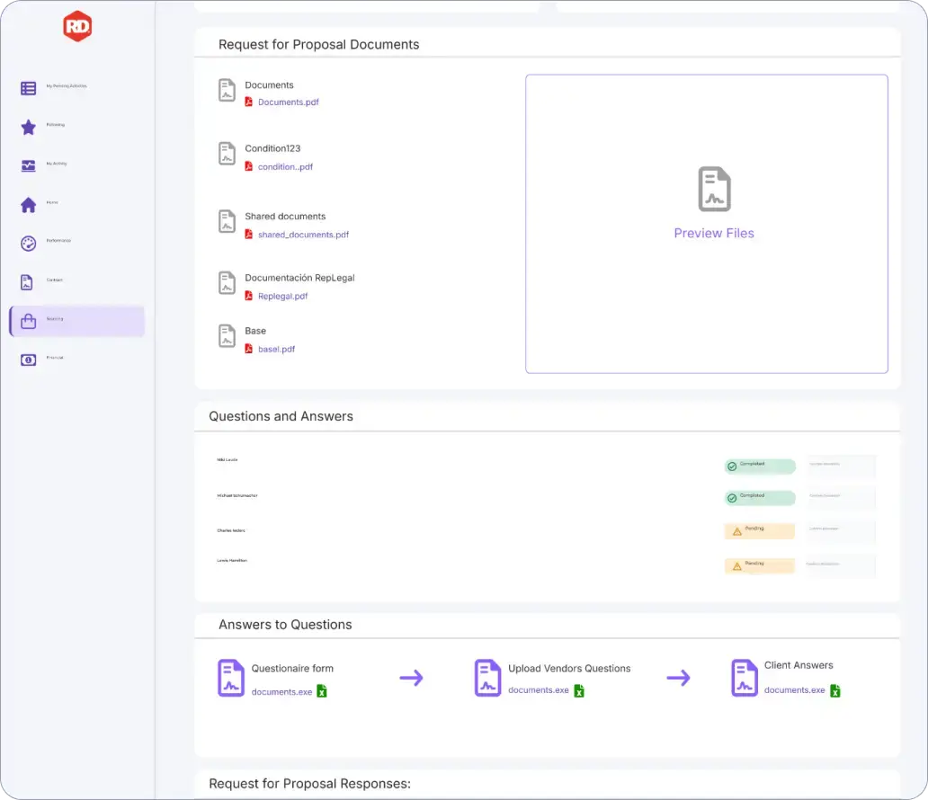Open the Sourcing menu label
This screenshot has height=800, width=928.
pyautogui.click(x=55, y=319)
